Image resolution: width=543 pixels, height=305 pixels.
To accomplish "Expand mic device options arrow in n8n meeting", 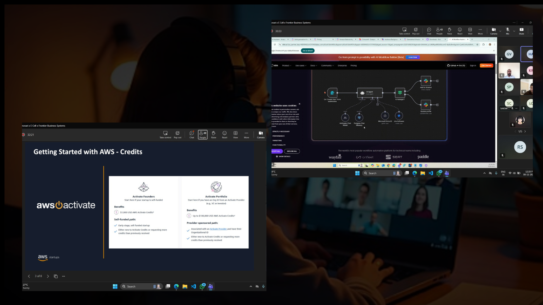I will tap(514, 31).
